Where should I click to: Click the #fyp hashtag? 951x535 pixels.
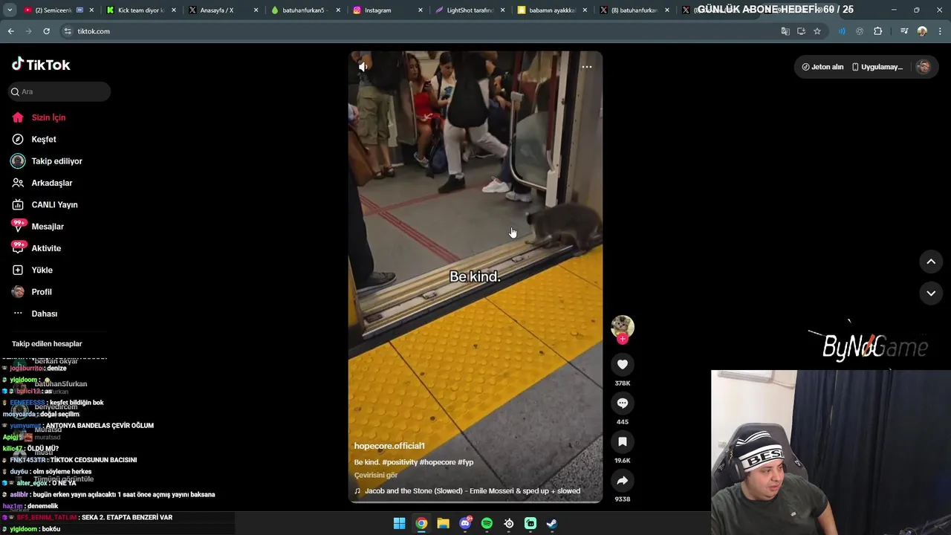[466, 462]
